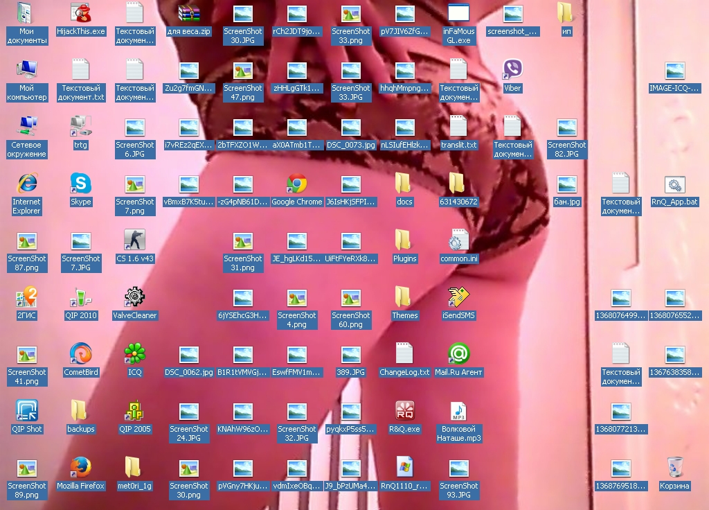Image resolution: width=709 pixels, height=510 pixels.
Task: Open ScreenShot 30.png file
Action: tap(188, 468)
